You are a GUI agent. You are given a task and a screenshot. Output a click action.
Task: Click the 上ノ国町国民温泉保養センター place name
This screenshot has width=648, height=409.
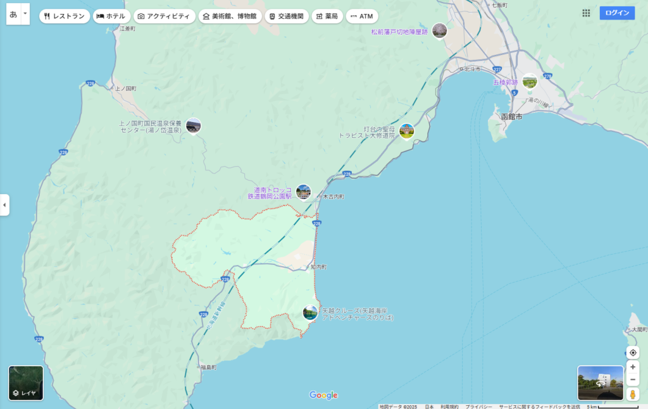click(151, 126)
